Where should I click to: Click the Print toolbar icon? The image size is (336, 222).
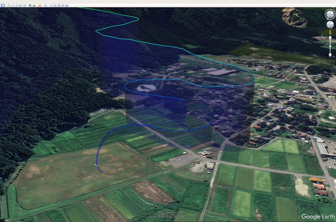55,6
